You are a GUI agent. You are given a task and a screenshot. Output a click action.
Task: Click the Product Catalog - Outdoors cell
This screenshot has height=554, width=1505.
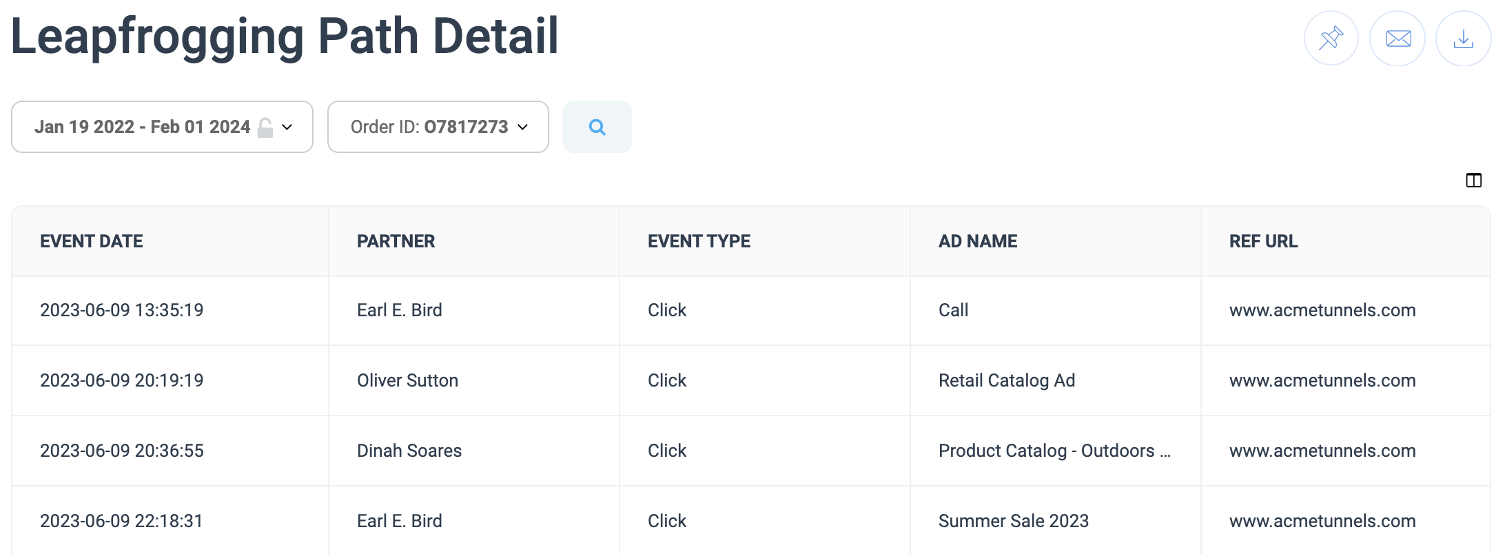click(1055, 451)
